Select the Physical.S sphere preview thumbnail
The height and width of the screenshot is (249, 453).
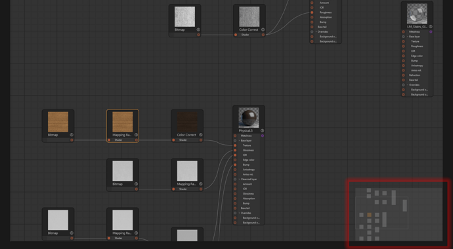pos(249,117)
